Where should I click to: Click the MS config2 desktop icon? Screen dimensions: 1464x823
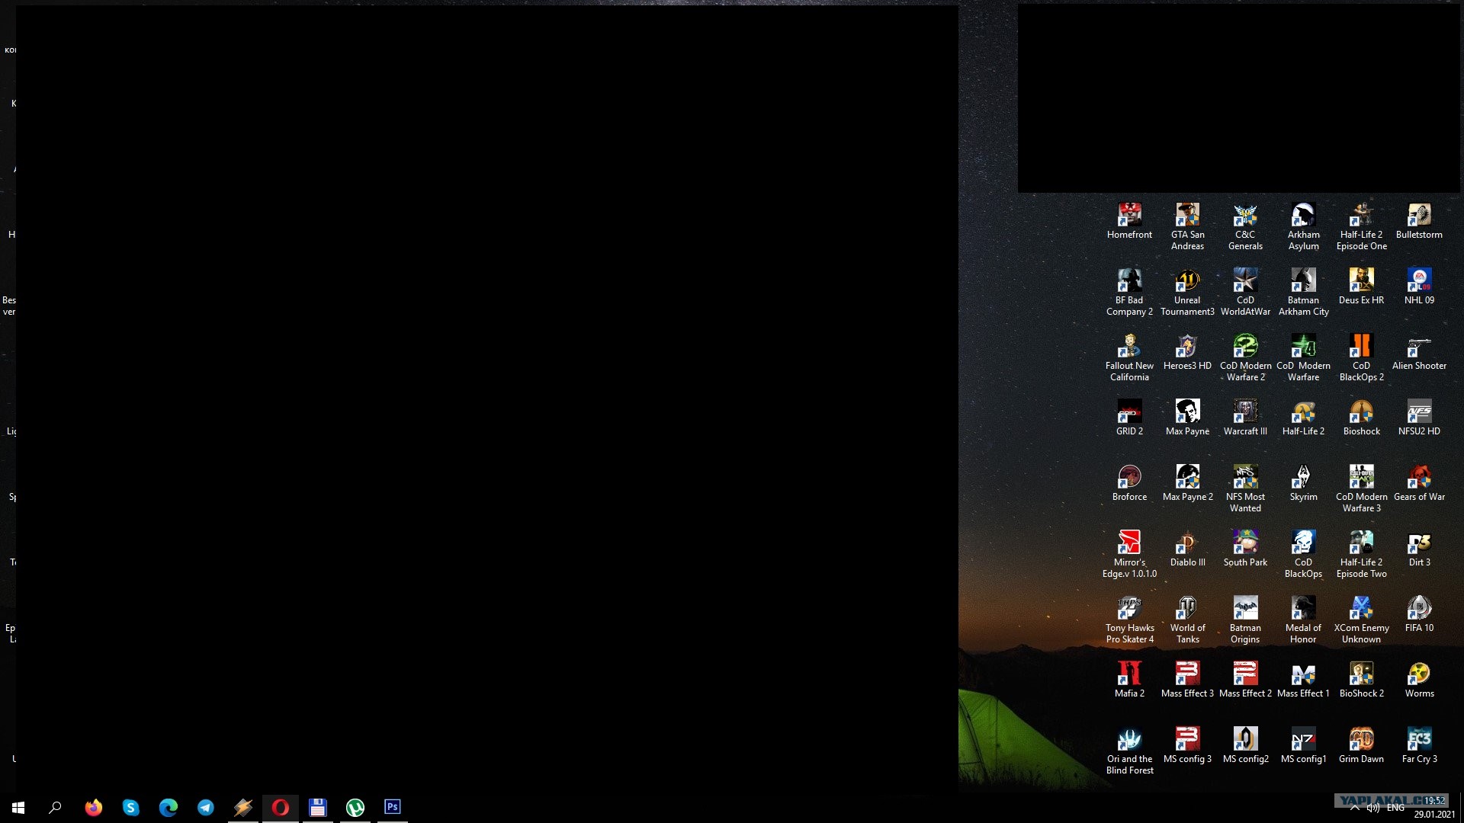click(1245, 745)
